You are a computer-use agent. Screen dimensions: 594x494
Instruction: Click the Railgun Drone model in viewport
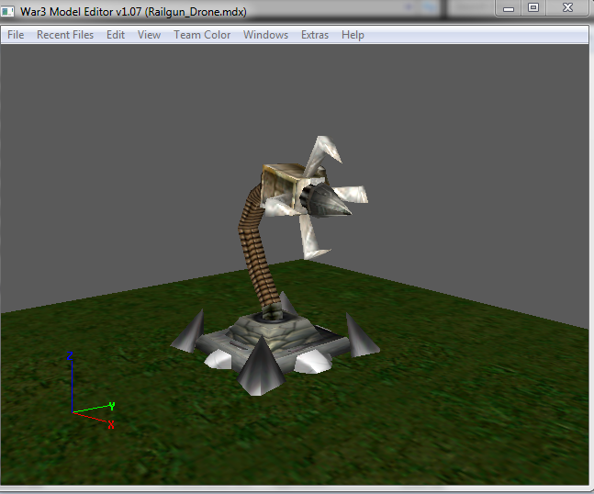pos(275,265)
